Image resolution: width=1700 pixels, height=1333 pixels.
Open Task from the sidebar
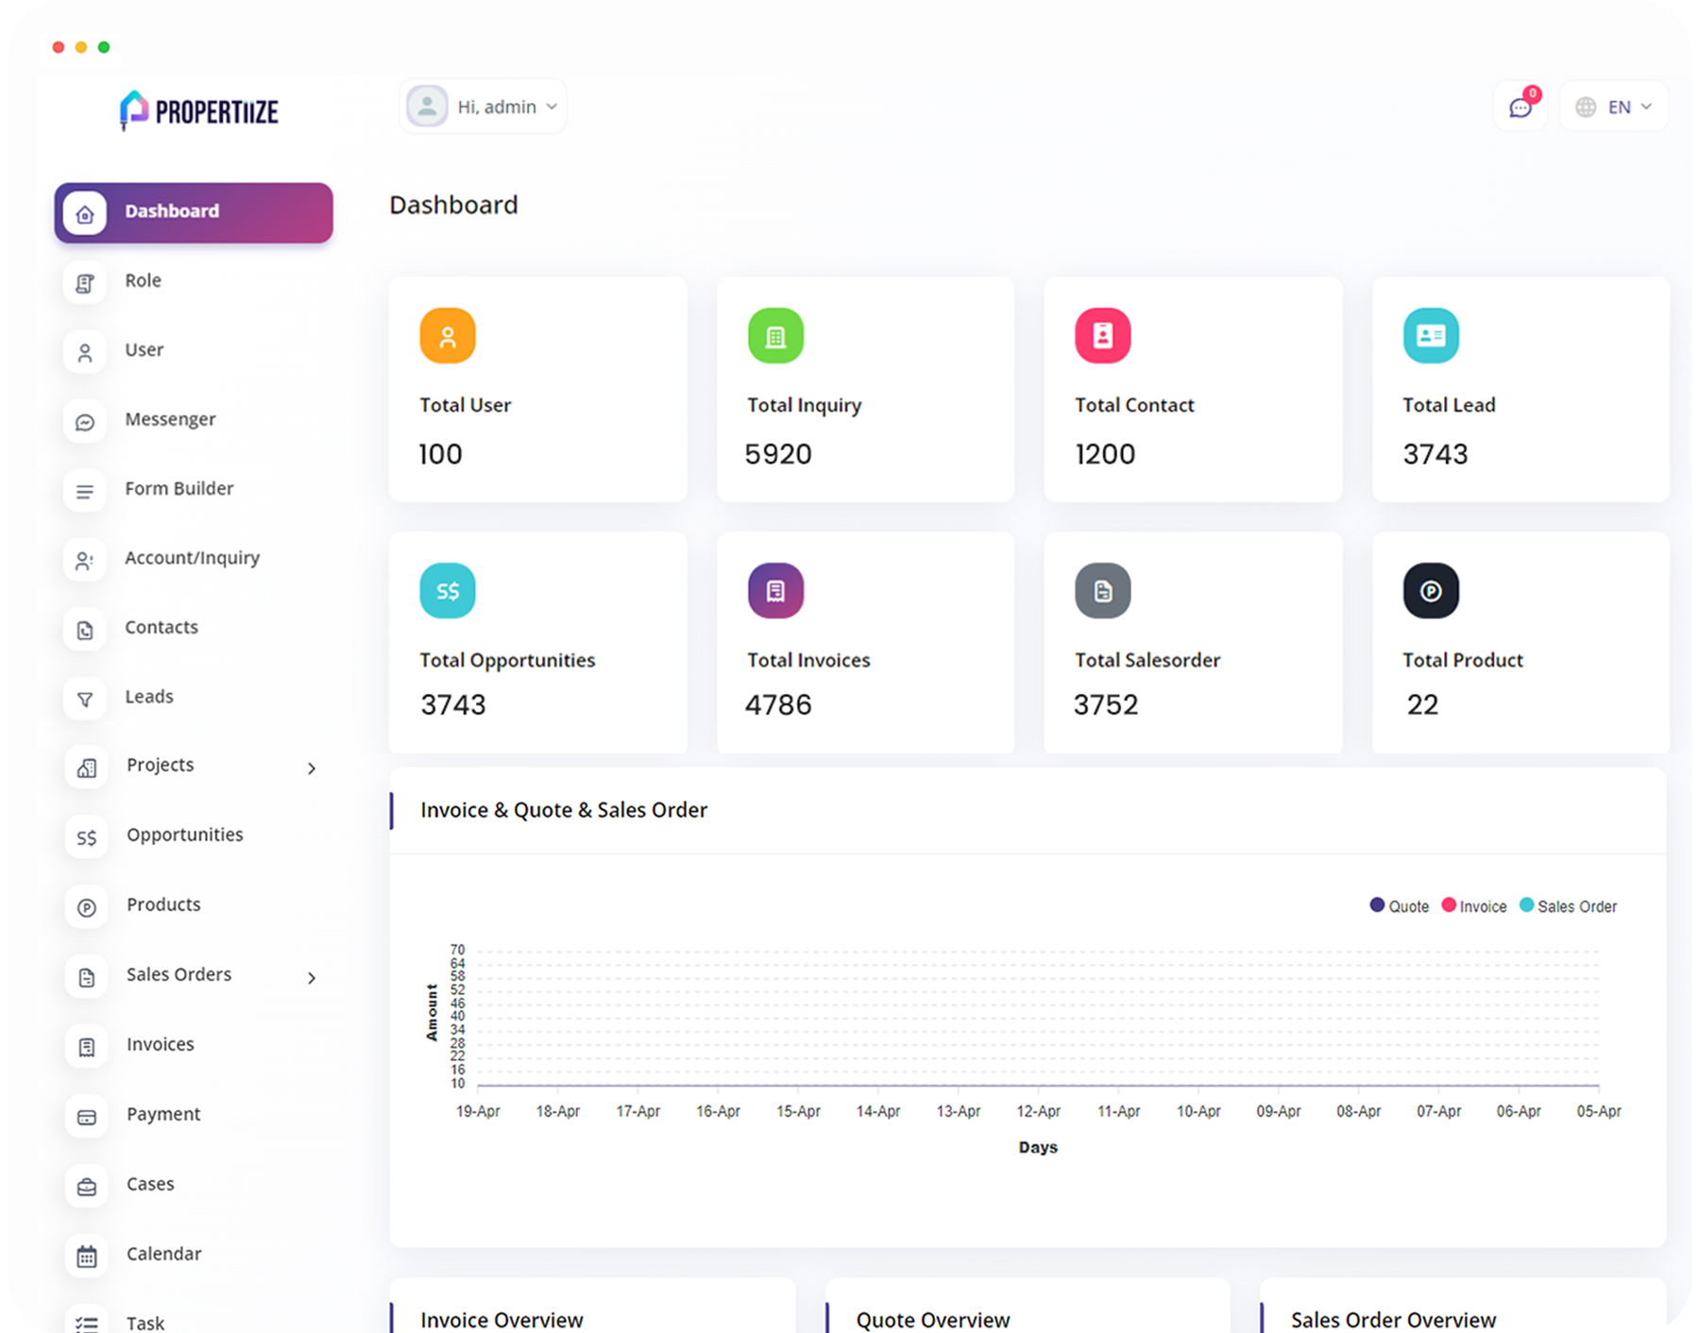click(145, 1323)
